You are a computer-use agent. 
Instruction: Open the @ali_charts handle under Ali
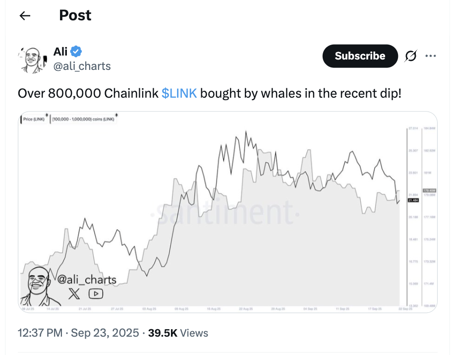click(82, 66)
